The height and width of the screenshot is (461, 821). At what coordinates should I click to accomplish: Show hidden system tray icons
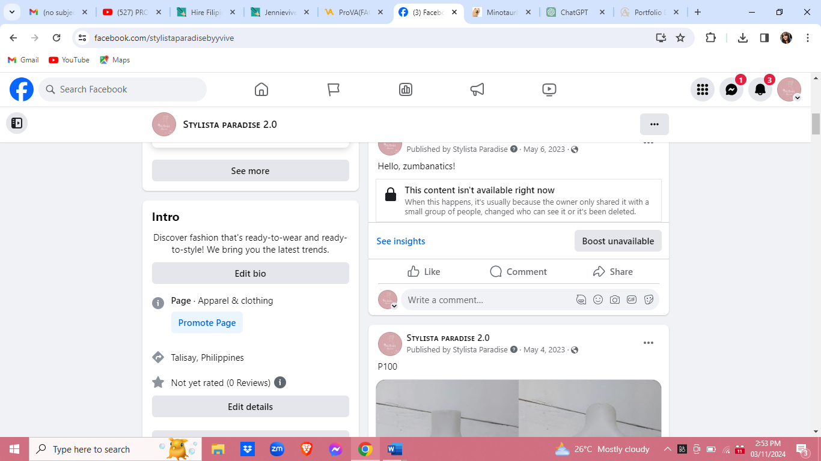(x=667, y=449)
